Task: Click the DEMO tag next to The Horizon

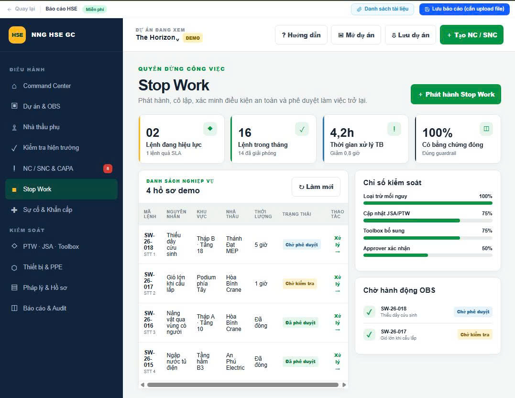Action: pyautogui.click(x=193, y=38)
